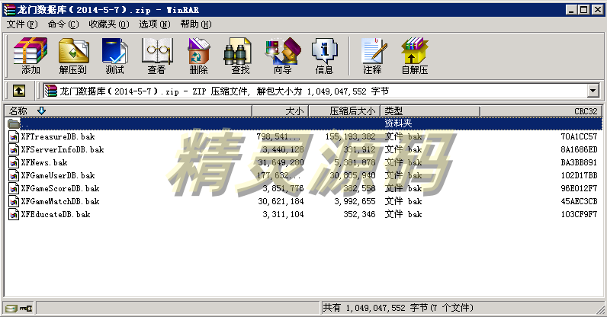Click the drive icon in status bar
The height and width of the screenshot is (317, 607).
[11, 309]
